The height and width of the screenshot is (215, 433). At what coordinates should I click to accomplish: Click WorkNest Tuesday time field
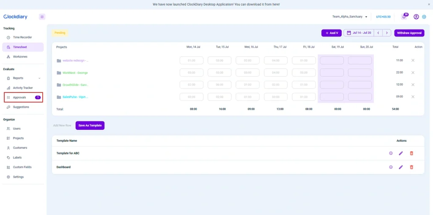point(219,73)
